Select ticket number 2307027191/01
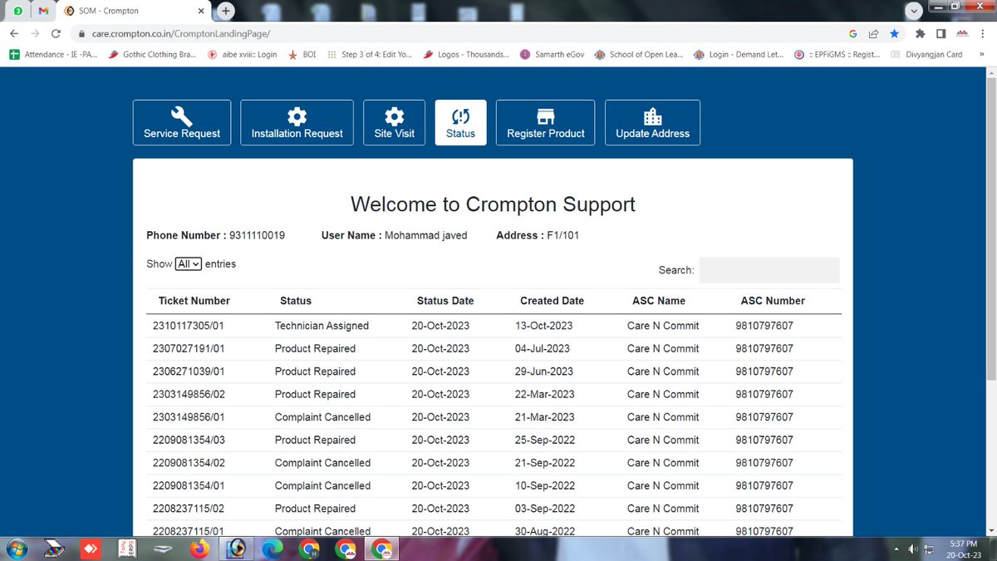This screenshot has width=997, height=561. (189, 348)
